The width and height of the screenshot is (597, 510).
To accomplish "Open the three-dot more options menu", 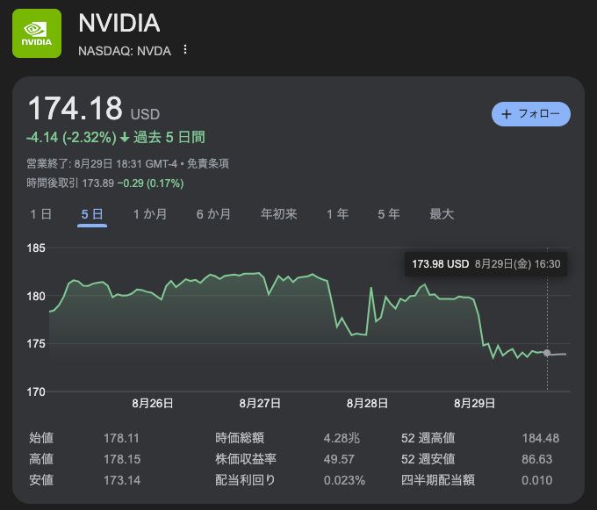I will 185,49.
